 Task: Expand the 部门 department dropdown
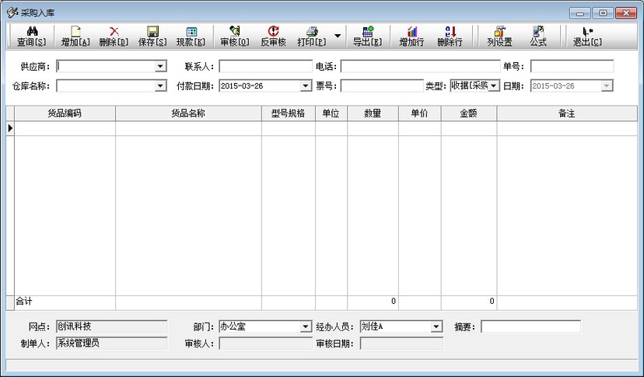[x=305, y=326]
